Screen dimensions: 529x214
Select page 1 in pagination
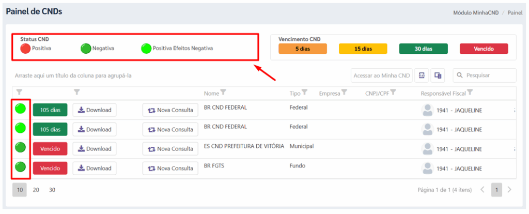click(496, 190)
